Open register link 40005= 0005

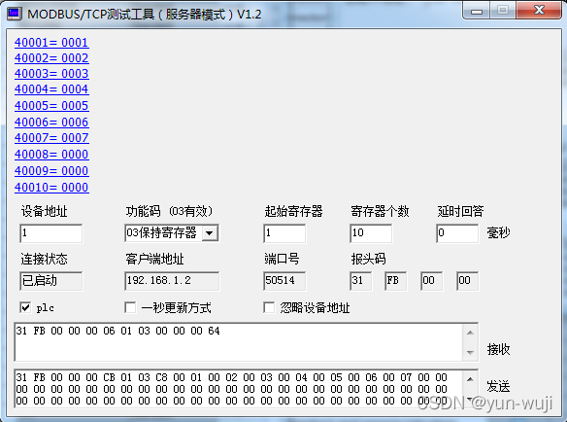(x=51, y=105)
